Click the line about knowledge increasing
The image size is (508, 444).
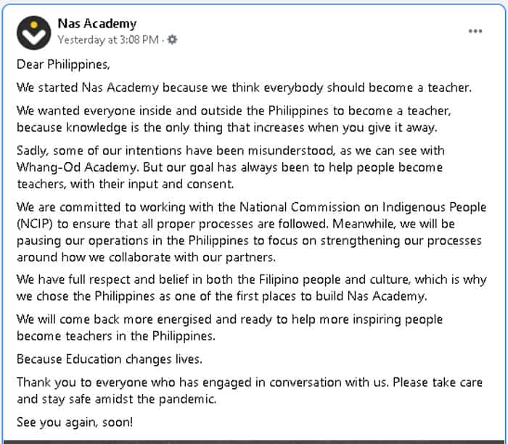[227, 127]
